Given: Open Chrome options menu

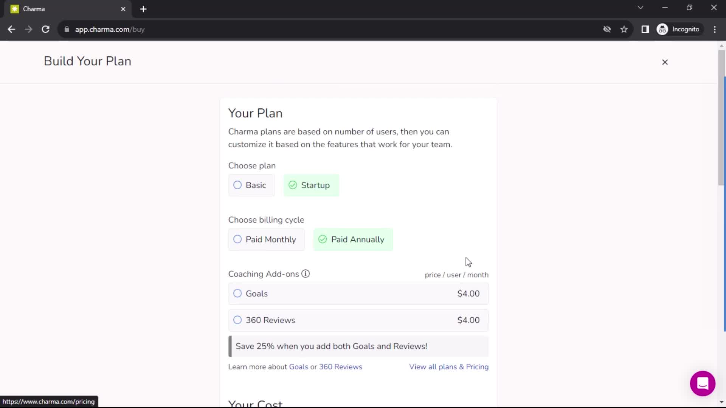Looking at the screenshot, I should [x=715, y=29].
